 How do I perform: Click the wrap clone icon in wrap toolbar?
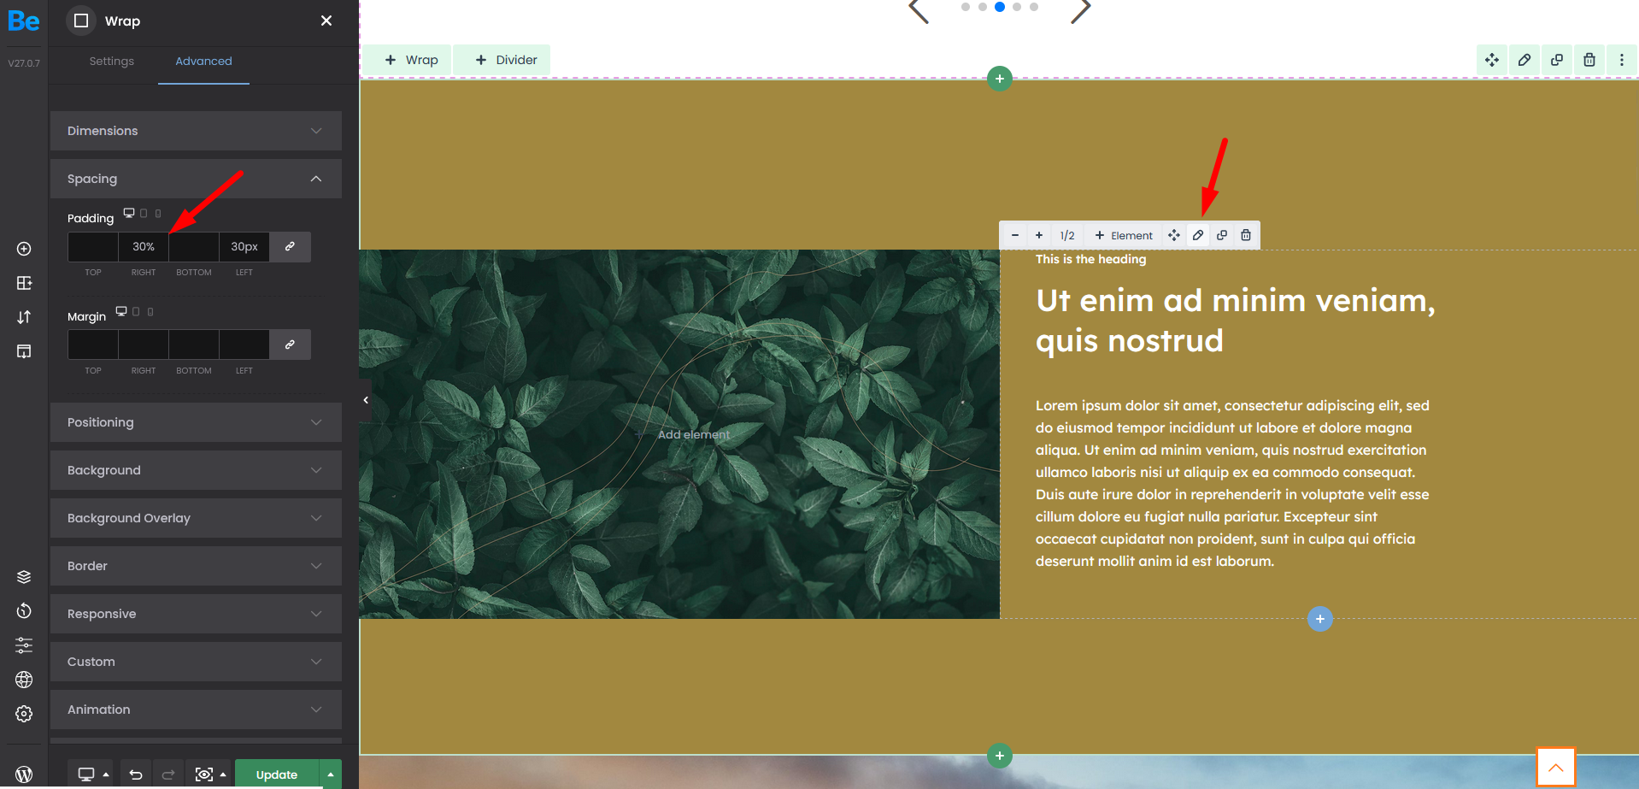pos(1222,235)
